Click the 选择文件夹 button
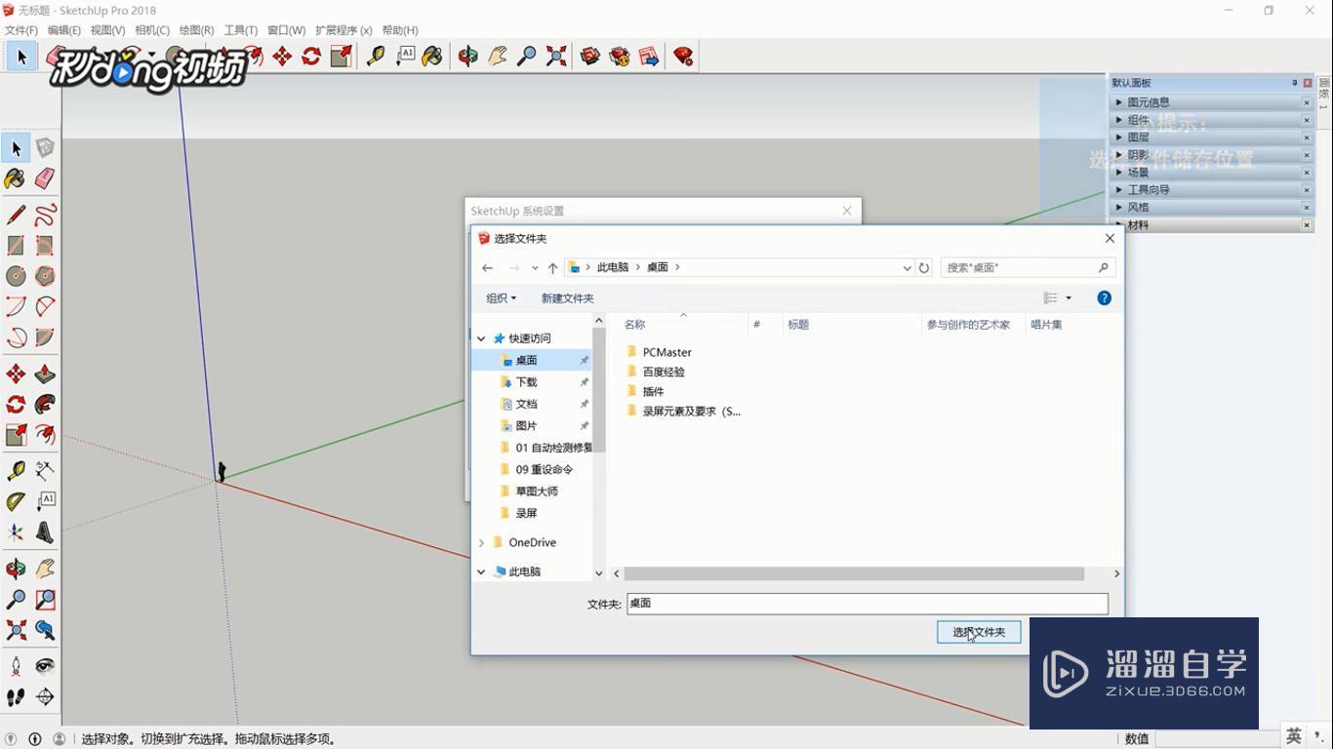1333x749 pixels. tap(979, 632)
